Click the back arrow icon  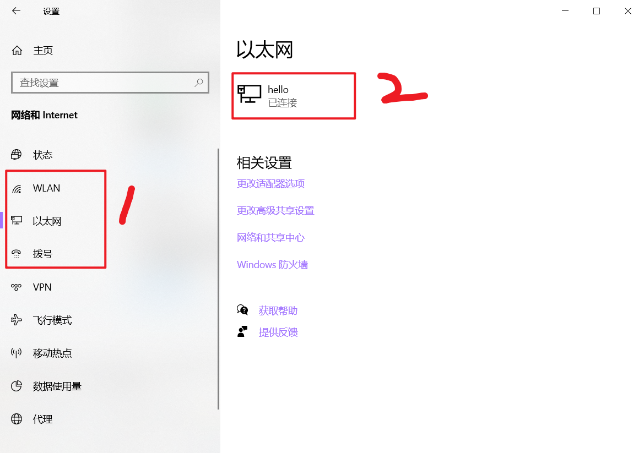pyautogui.click(x=16, y=11)
